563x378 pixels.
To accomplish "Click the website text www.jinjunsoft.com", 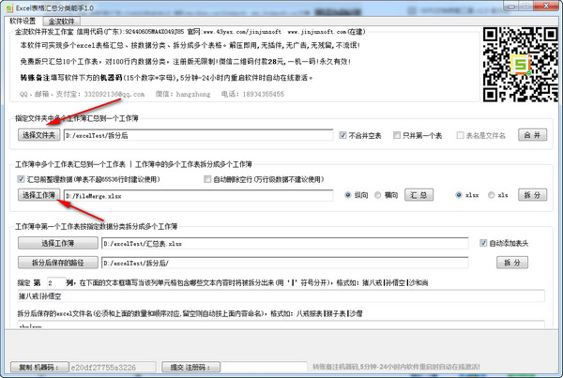I will (x=317, y=32).
